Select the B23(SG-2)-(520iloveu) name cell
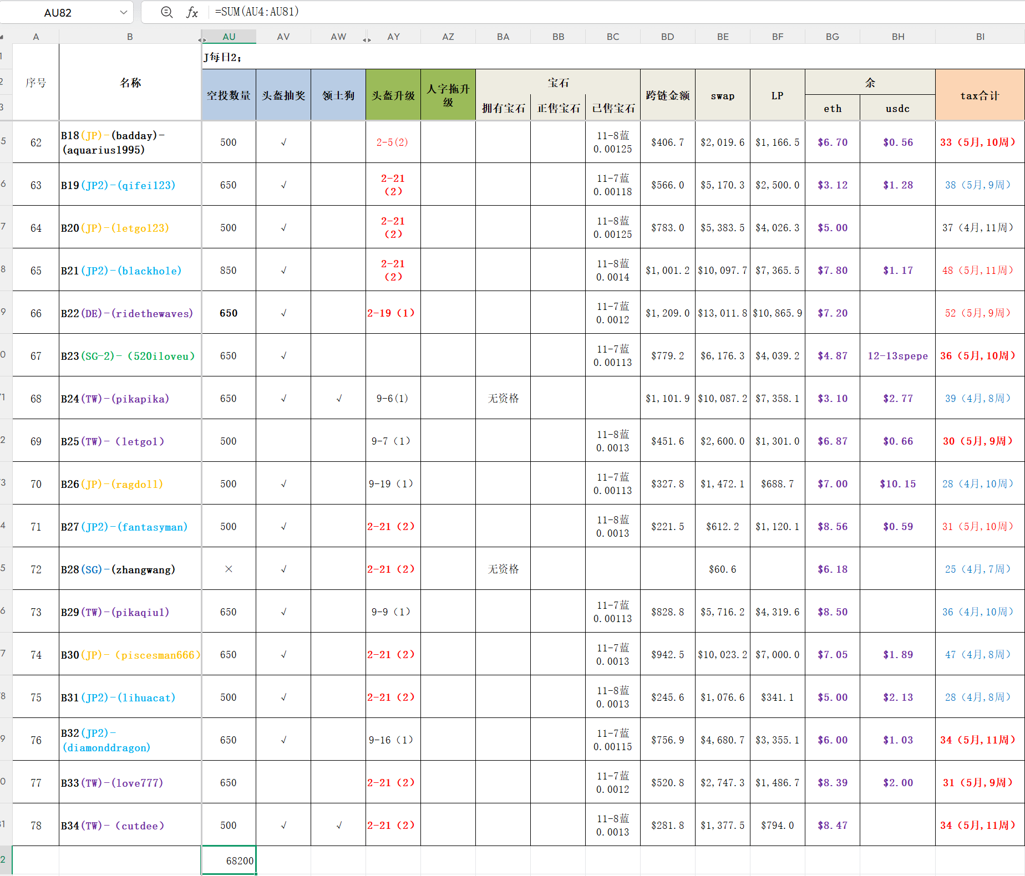Image resolution: width=1025 pixels, height=876 pixels. [x=130, y=356]
